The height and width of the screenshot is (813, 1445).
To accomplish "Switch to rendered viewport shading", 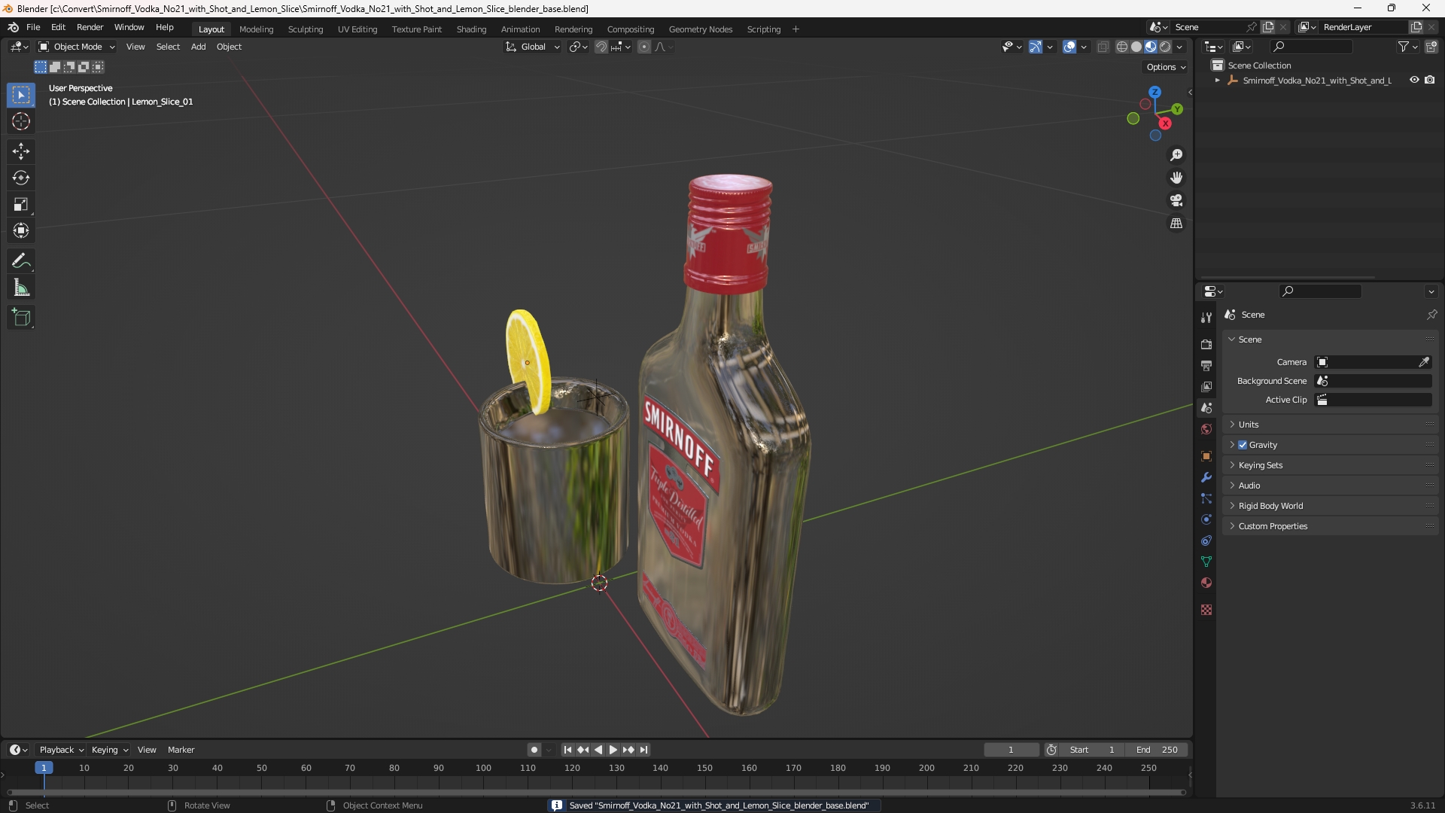I will pos(1165,47).
